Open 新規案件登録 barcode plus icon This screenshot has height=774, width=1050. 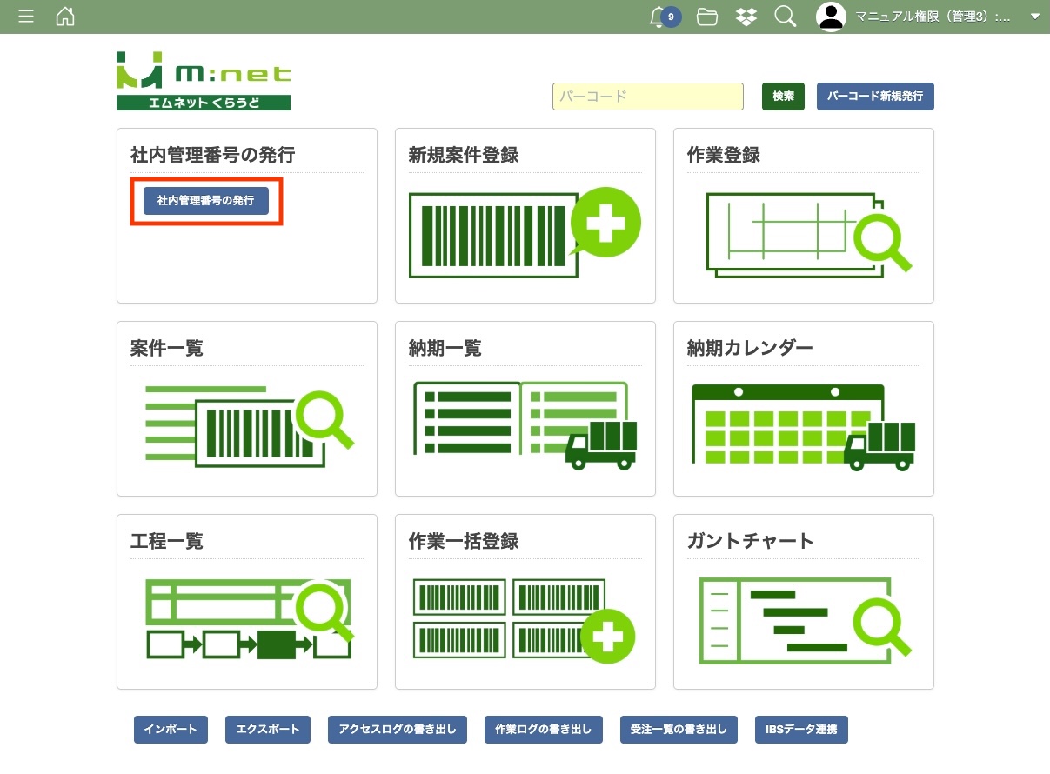pyautogui.click(x=525, y=233)
